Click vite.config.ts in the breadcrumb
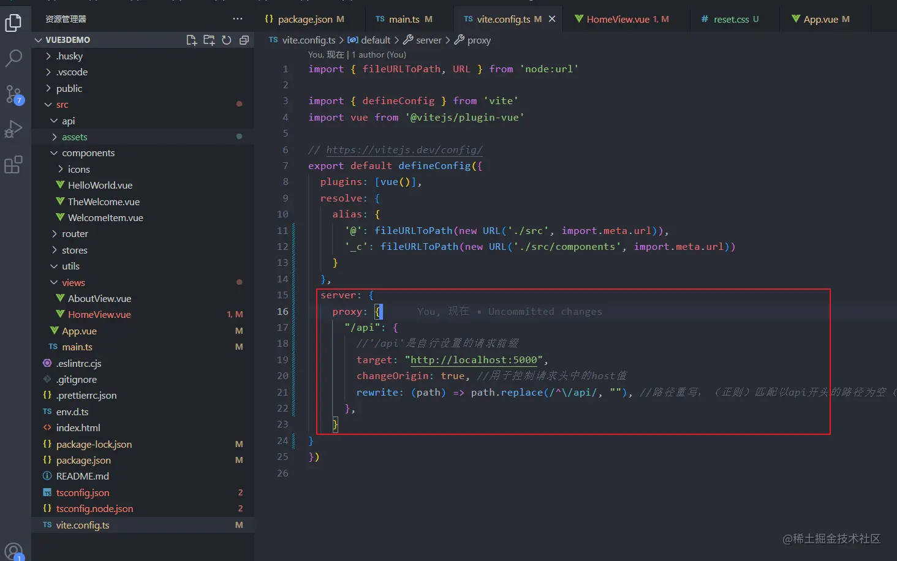This screenshot has width=897, height=561. (x=308, y=40)
